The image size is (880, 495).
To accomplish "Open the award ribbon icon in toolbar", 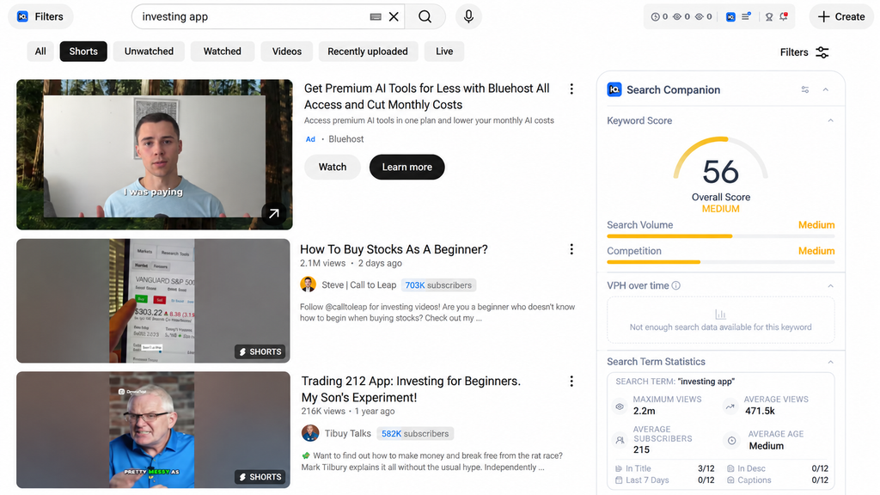I will (x=769, y=17).
